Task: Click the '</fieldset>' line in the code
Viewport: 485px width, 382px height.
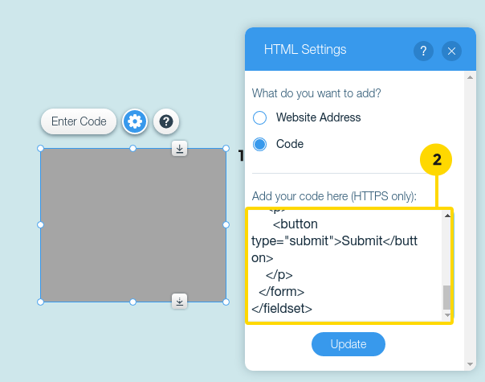Action: coord(282,309)
